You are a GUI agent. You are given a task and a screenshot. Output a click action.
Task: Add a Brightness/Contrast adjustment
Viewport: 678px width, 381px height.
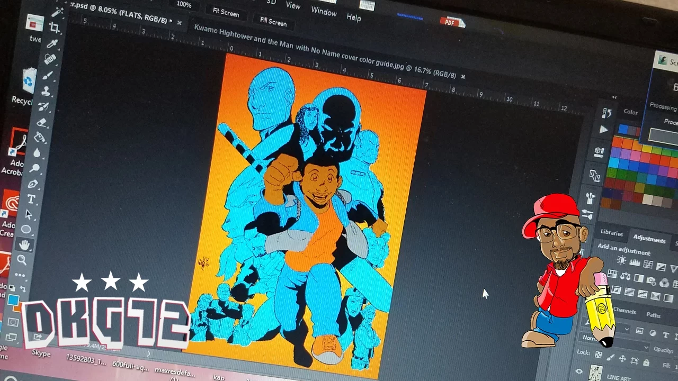[x=621, y=260]
